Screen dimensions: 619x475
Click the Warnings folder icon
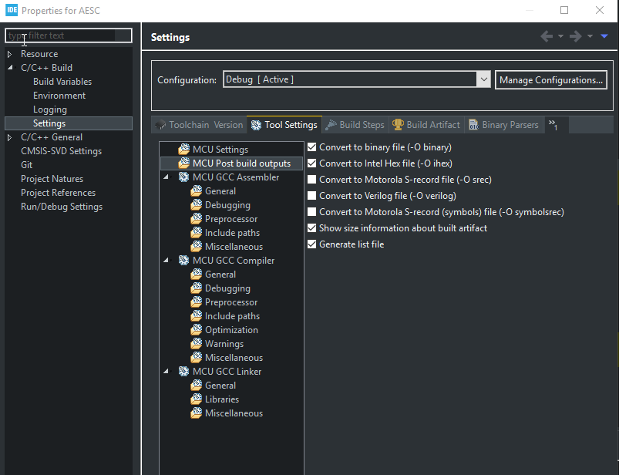click(x=197, y=343)
